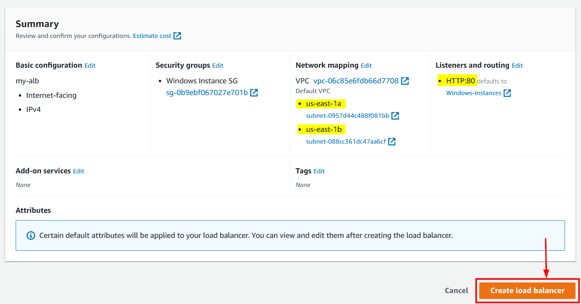Click the external link icon for subnet-088cc361dc47aa6cf
Image resolution: width=581 pixels, height=304 pixels.
[x=392, y=141]
